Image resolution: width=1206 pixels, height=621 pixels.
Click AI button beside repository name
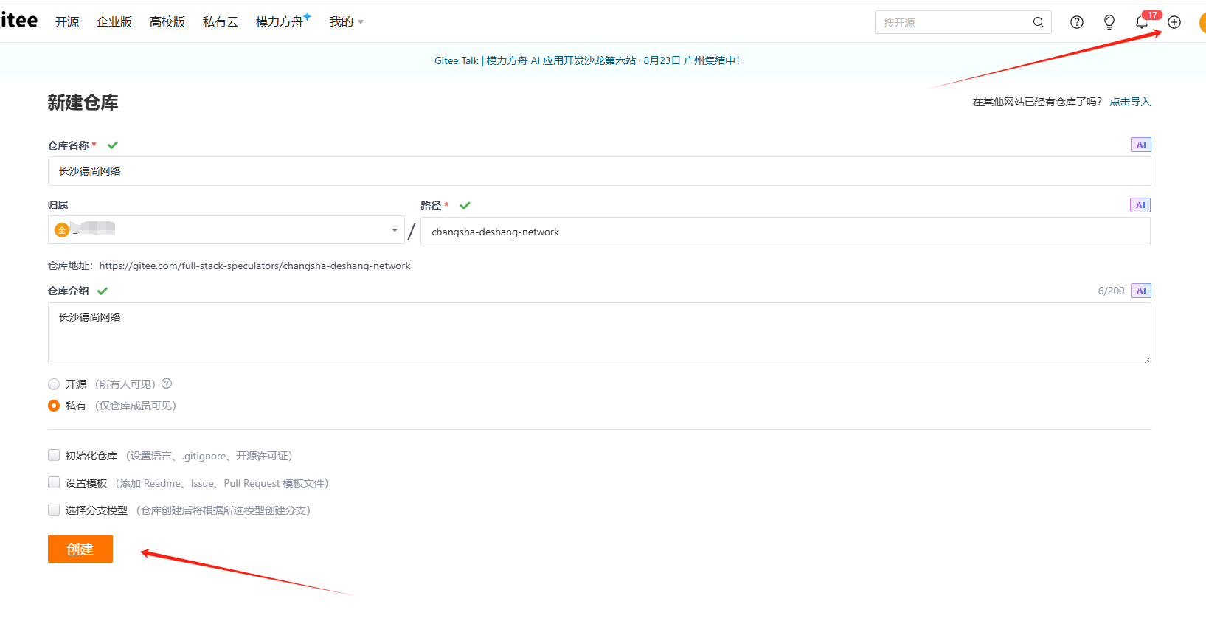coord(1140,145)
